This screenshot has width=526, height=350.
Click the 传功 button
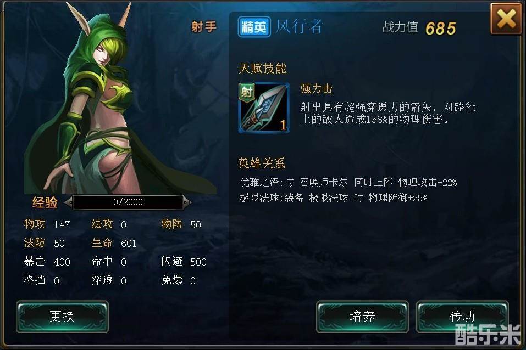click(x=462, y=317)
